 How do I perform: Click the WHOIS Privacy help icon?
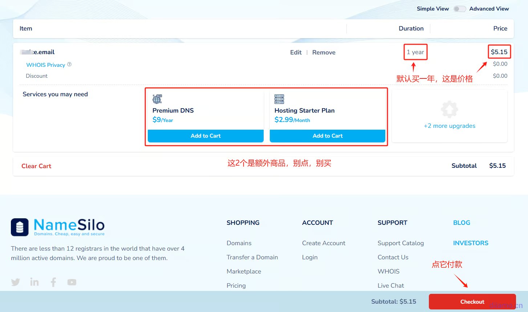click(69, 64)
